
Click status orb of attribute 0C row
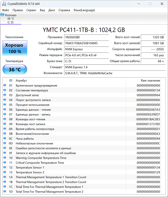(x=5, y=138)
